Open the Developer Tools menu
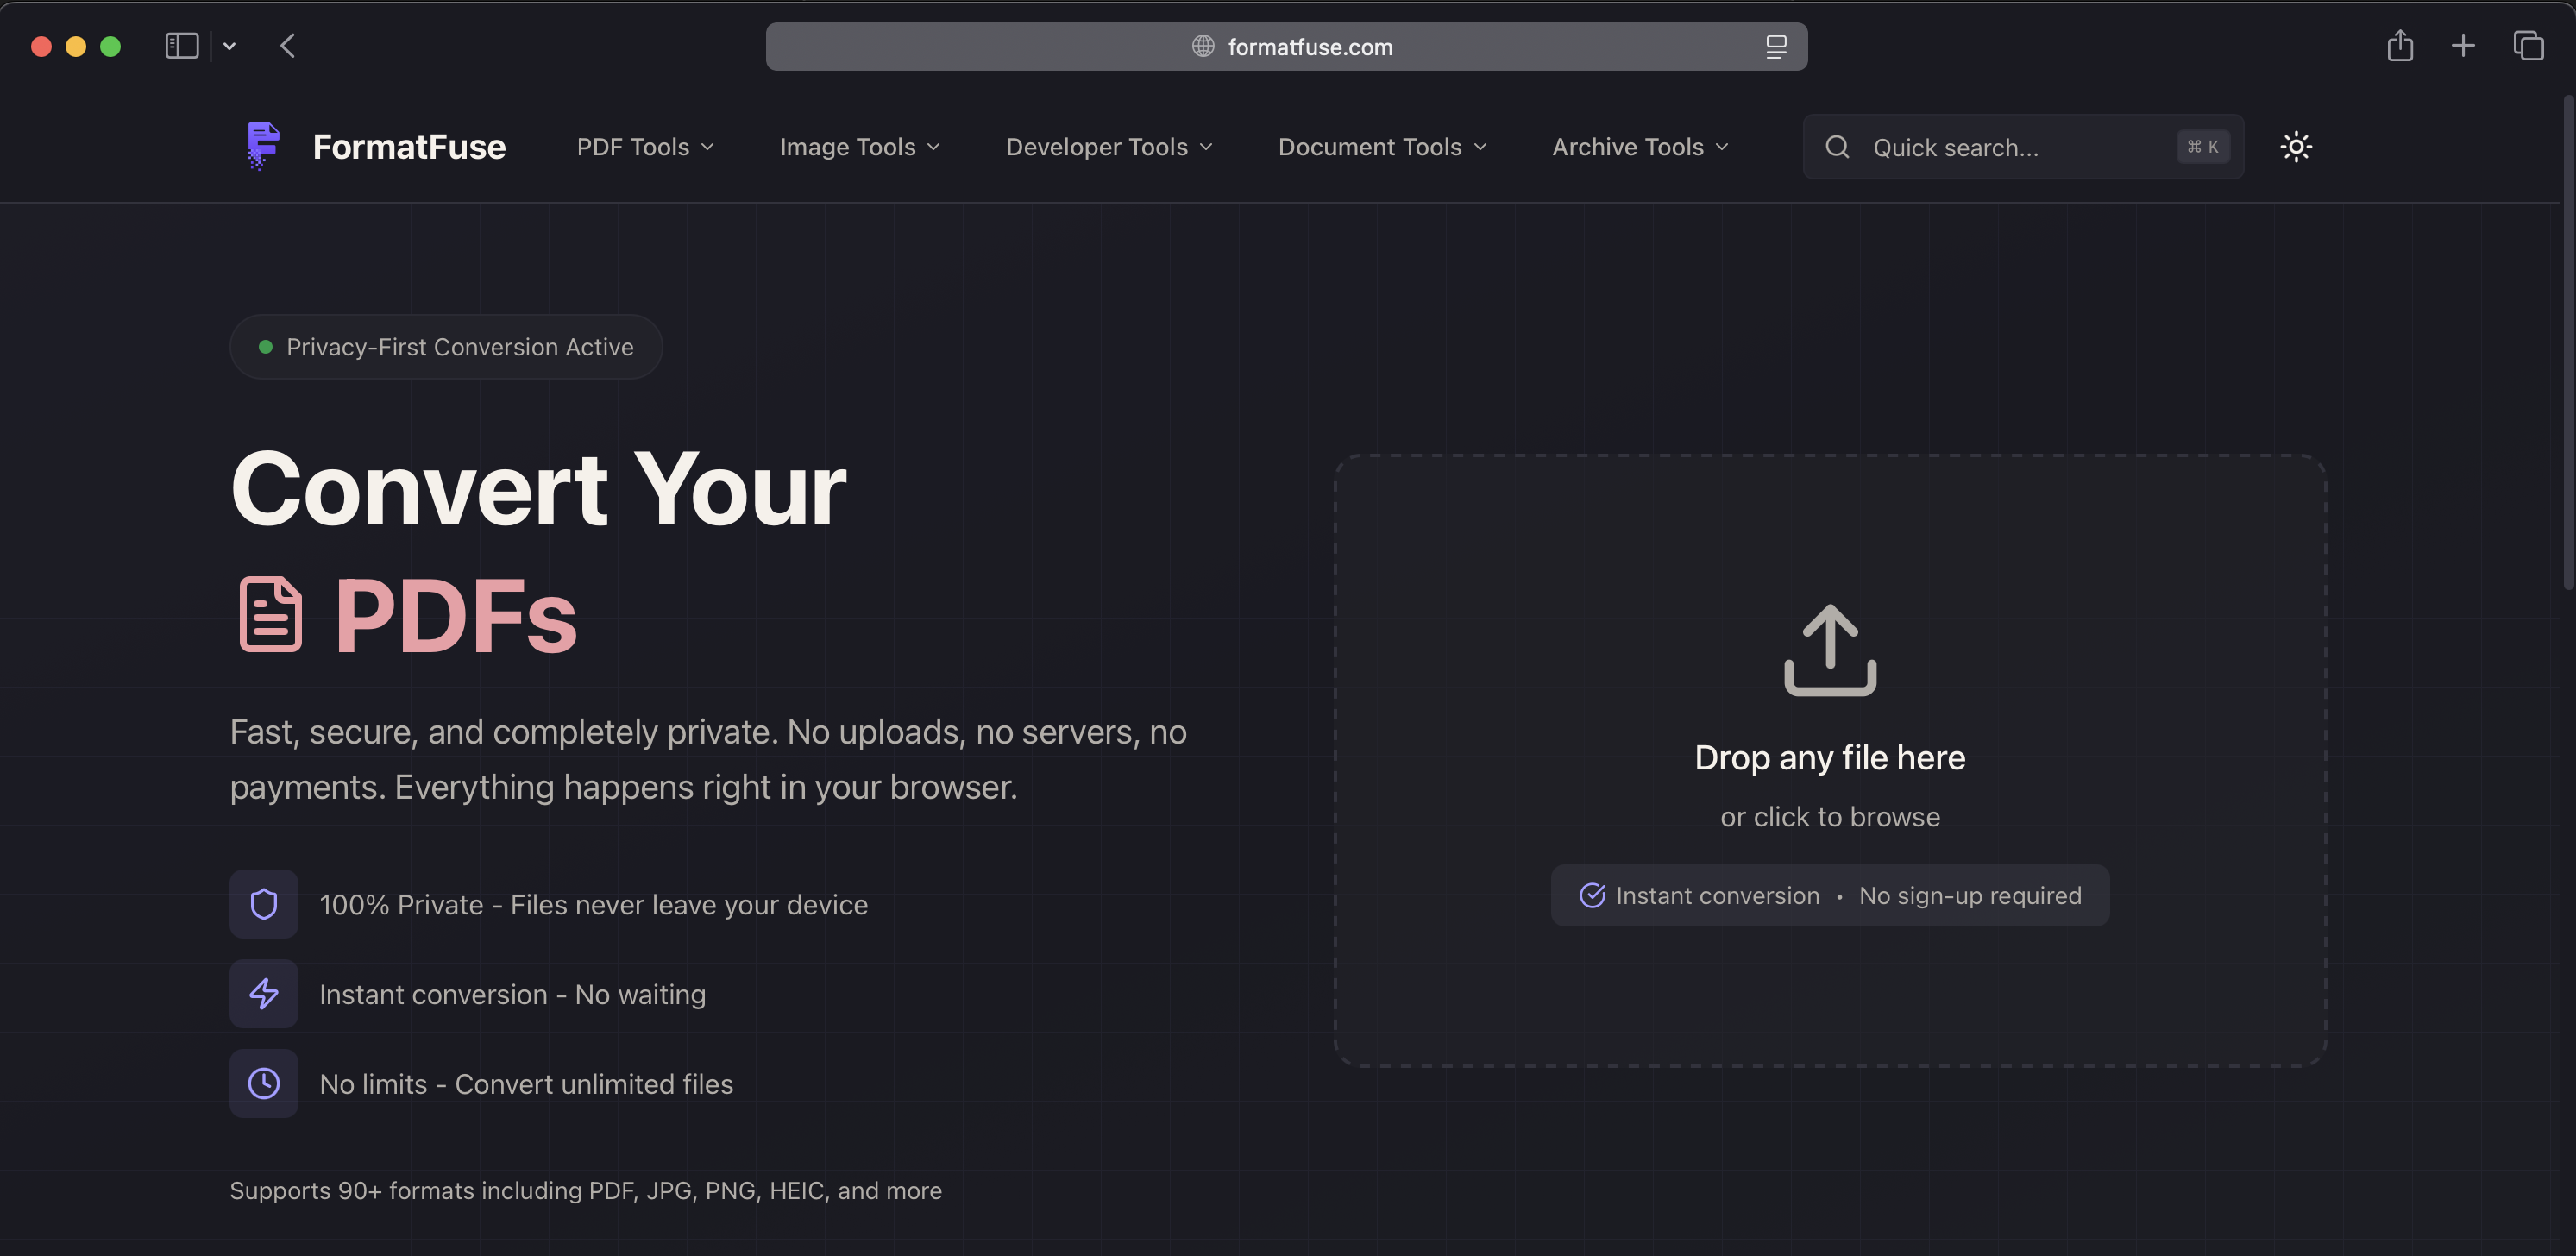Screen dimensions: 2576x1256 point(1109,147)
